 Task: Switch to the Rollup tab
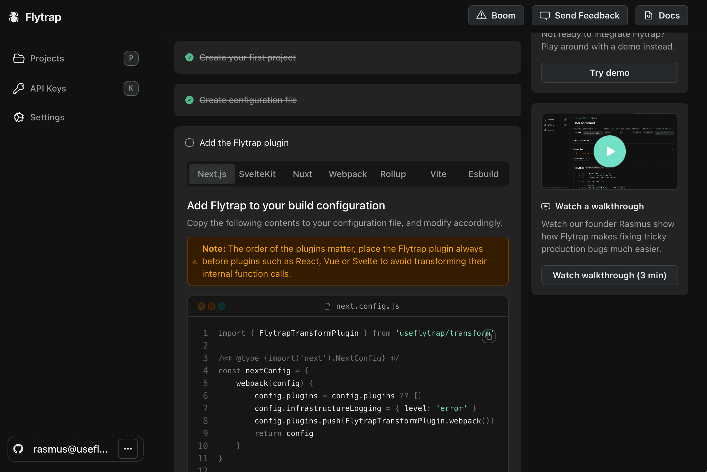pyautogui.click(x=393, y=174)
